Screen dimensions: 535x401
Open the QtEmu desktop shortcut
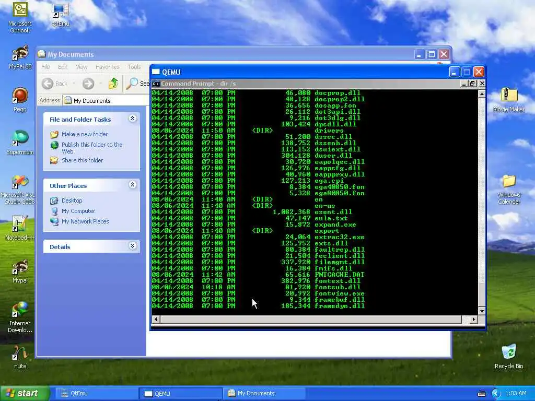point(61,14)
